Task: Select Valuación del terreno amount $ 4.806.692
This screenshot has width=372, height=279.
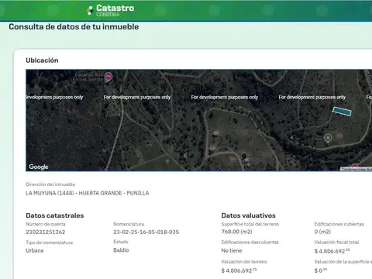Action: [239, 270]
